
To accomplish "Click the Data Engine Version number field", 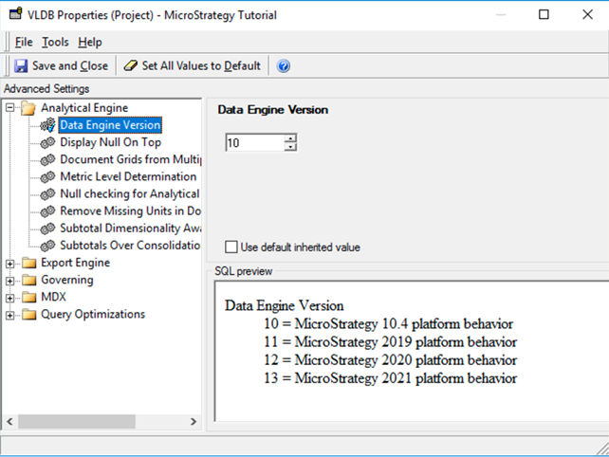I will click(x=253, y=143).
